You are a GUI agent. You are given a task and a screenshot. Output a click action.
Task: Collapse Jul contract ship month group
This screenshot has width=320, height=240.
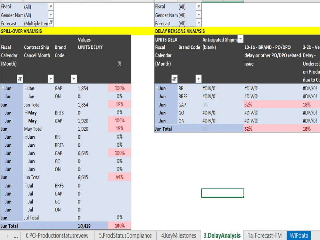coord(26,185)
